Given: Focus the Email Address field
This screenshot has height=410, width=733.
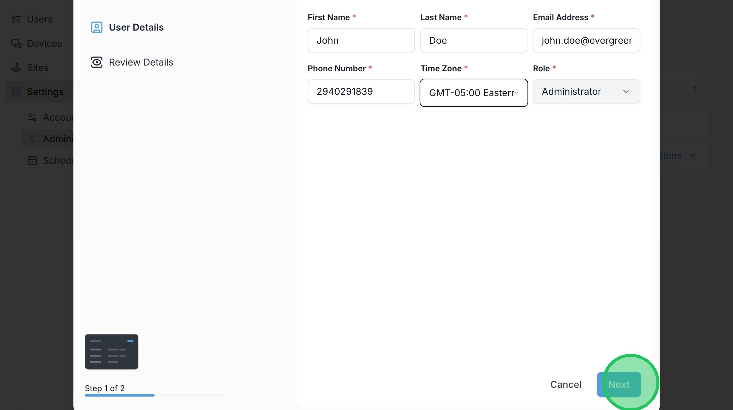Looking at the screenshot, I should tap(586, 40).
